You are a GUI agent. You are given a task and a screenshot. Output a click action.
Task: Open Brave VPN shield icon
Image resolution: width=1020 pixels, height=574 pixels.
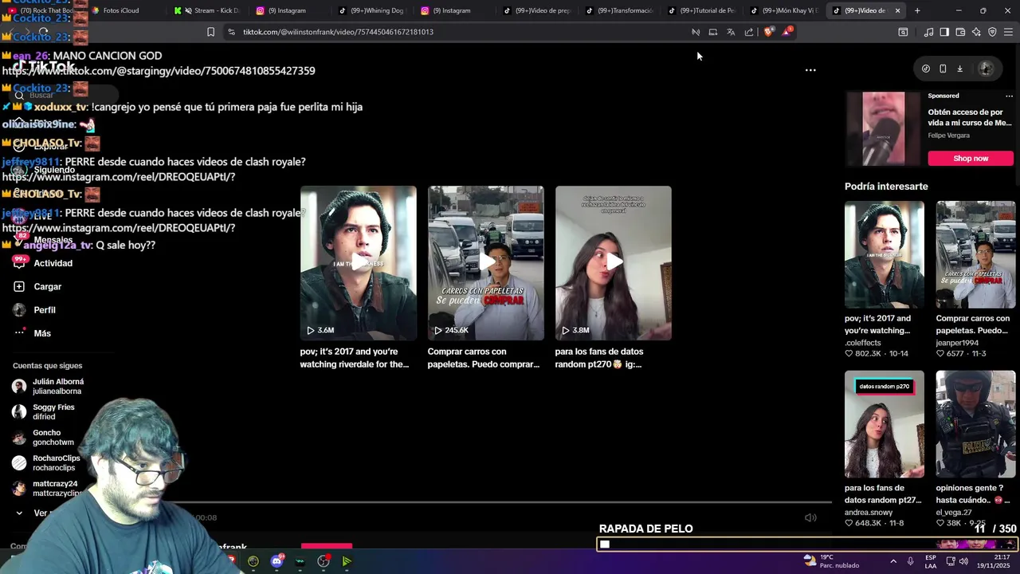click(x=992, y=32)
